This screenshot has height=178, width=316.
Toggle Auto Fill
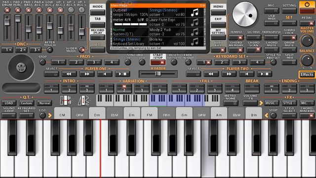[218, 49]
